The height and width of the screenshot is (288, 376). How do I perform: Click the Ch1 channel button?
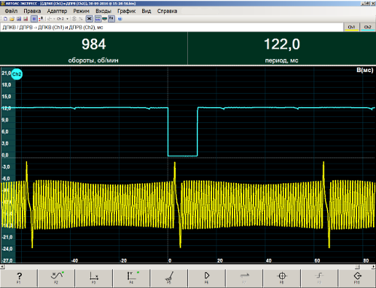[x=351, y=27]
